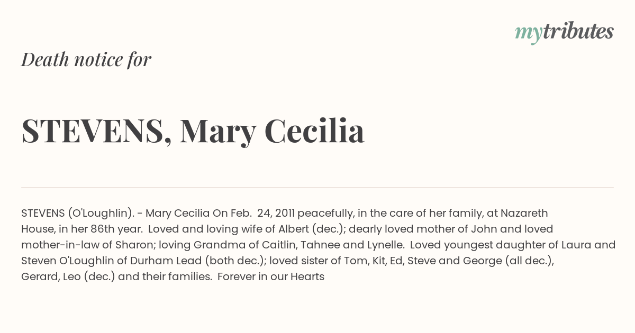
Task: Click 'Forever in our Hearts' closing phrase
Action: tap(270, 277)
